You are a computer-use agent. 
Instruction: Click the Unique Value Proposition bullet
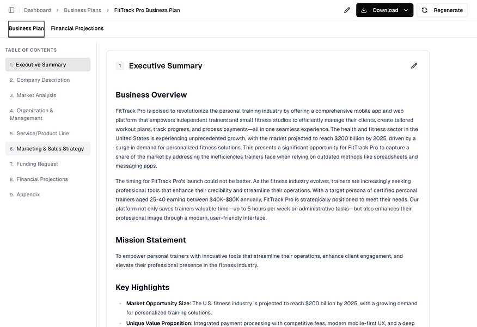coord(271,323)
